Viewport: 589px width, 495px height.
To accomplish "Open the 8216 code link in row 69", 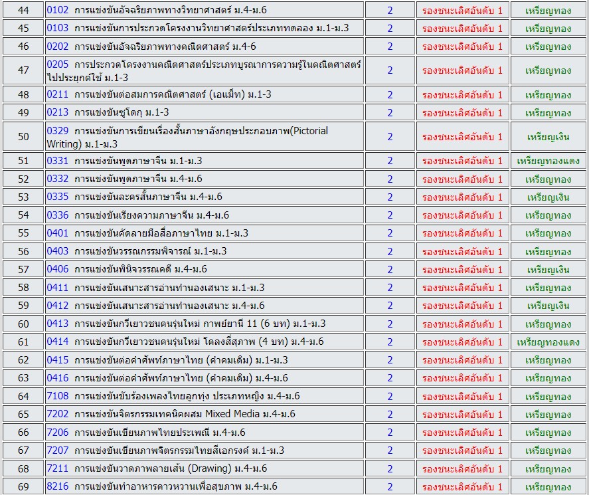I will coord(57,486).
